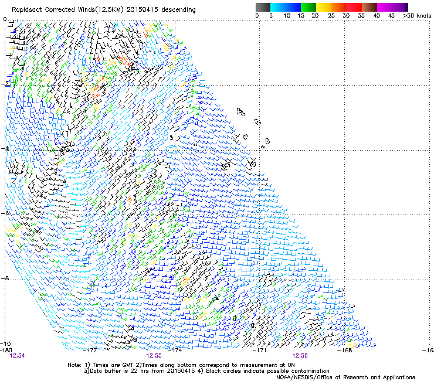Click the 'NOAA/NESDIS/Office of Research and Applications' credit
Screen dimensions: 434x381
click(x=345, y=377)
